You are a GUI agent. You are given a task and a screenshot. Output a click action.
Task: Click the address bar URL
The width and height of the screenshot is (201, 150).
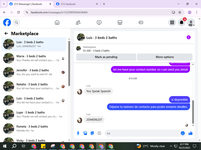(x=59, y=12)
